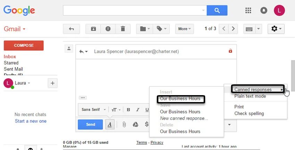Open the Inbox folder
This screenshot has height=150, width=295.
pyautogui.click(x=10, y=57)
